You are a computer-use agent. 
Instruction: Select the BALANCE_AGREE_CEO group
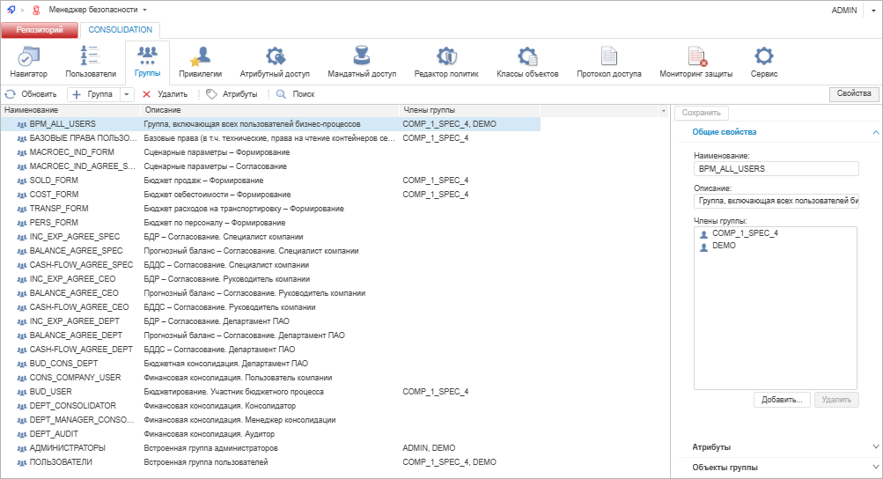click(270, 293)
